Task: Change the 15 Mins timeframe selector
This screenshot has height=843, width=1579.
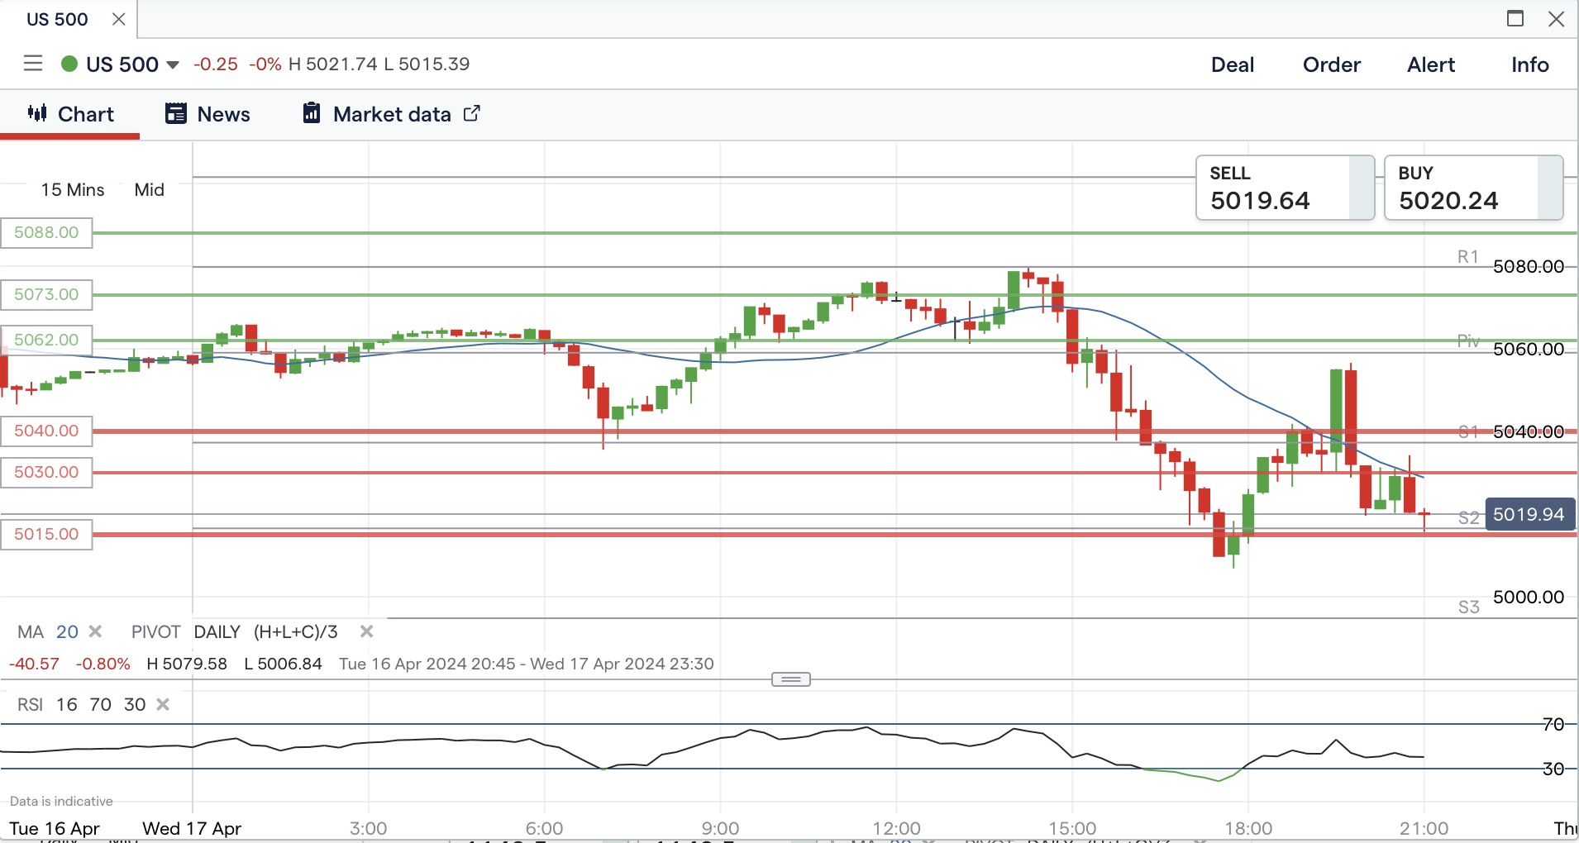Action: 73,190
